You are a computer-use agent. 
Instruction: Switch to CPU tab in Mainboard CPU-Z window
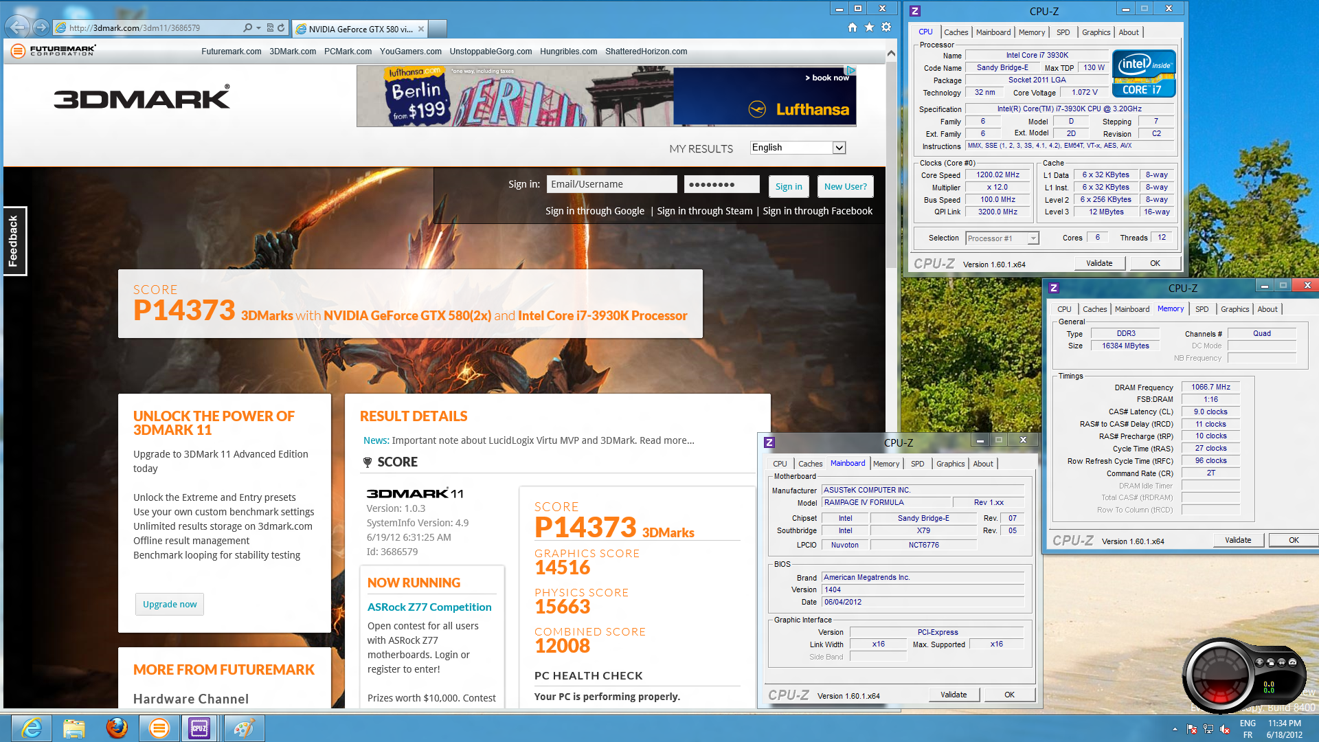click(780, 464)
